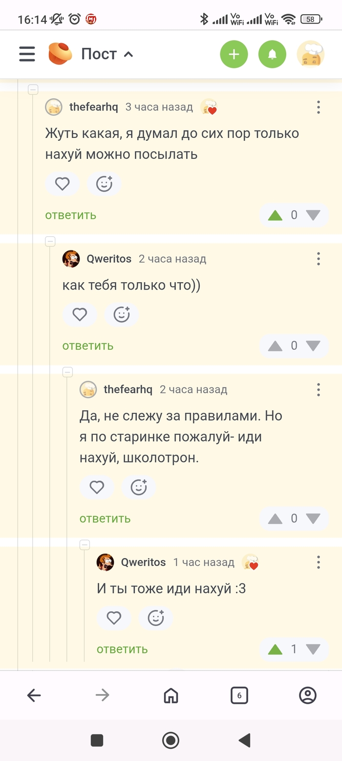The image size is (342, 761).
Task: Downvote thefearhq's 'по старинке' comment
Action: (x=313, y=518)
